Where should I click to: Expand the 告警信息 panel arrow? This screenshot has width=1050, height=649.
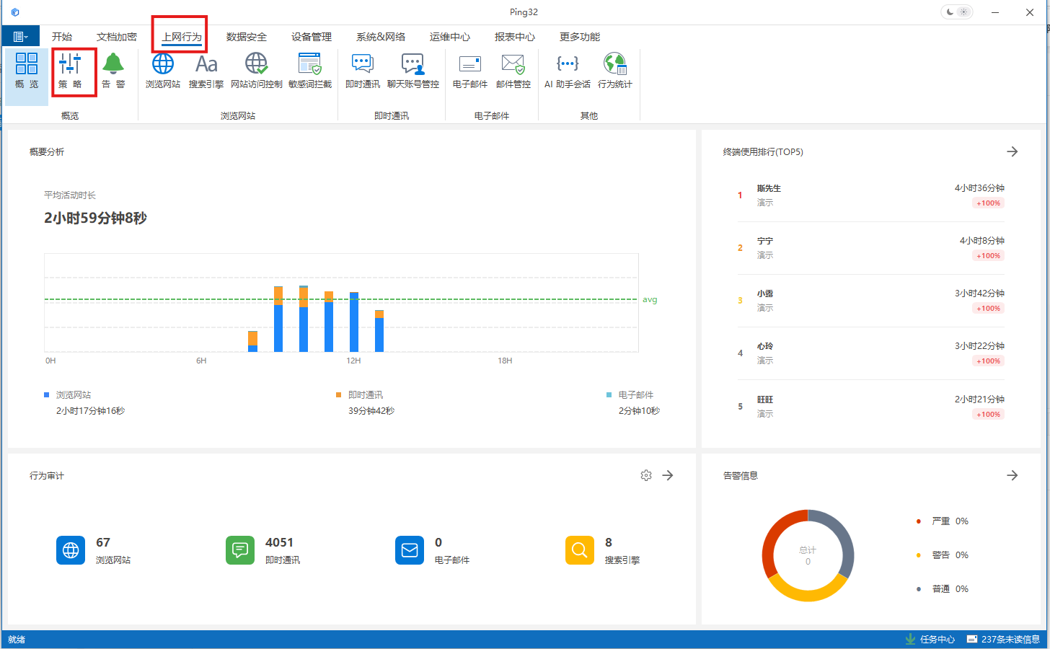point(1012,475)
